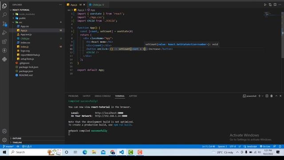Click the taskbar Search box
284x160 pixels.
[x=35, y=152]
